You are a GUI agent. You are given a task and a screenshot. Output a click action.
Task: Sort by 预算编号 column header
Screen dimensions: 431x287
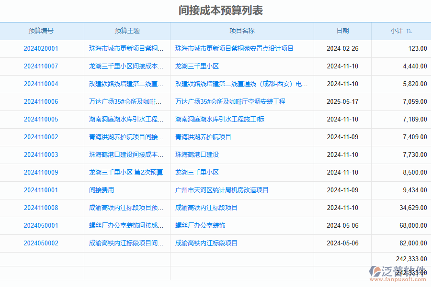(x=41, y=31)
